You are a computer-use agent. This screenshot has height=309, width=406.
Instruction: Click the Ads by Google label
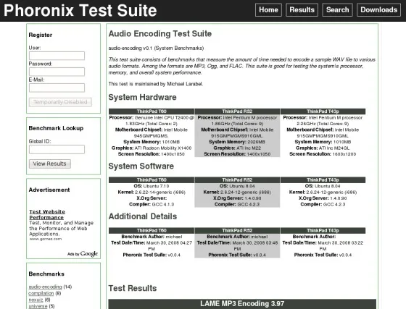83,254
